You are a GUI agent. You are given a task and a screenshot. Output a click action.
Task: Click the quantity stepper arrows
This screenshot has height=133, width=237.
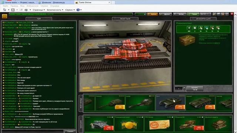point(184,89)
